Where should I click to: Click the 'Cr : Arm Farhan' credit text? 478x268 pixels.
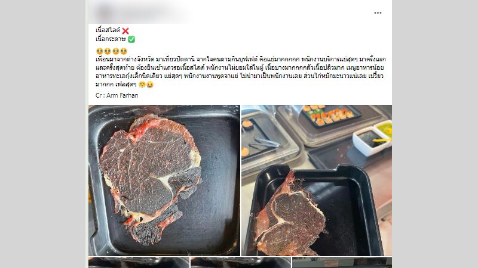(x=117, y=95)
